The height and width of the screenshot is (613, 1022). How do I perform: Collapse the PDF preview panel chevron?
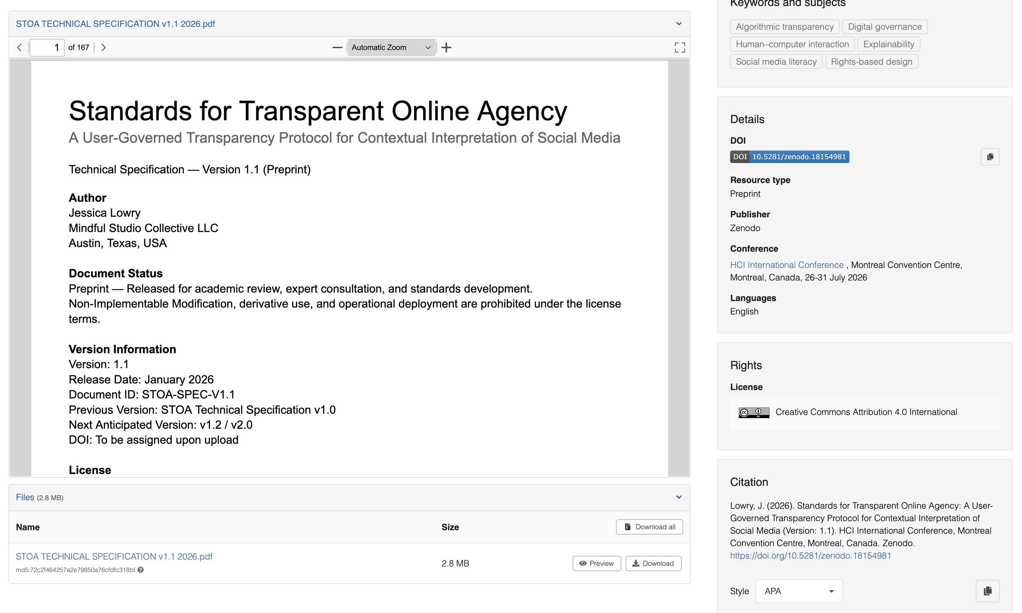679,24
